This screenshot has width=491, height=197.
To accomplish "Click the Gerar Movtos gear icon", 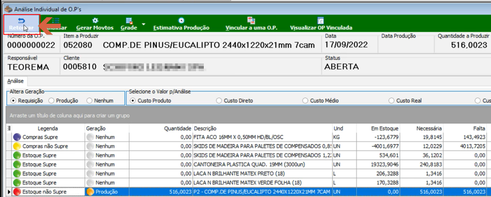I will pos(95,21).
